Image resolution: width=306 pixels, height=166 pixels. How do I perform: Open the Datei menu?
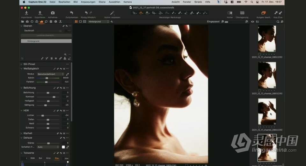(x=52, y=2)
